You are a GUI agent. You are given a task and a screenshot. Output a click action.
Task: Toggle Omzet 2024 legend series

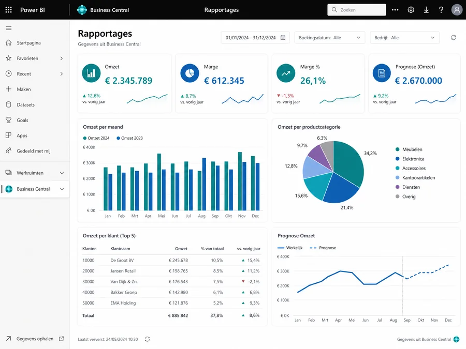(x=96, y=138)
